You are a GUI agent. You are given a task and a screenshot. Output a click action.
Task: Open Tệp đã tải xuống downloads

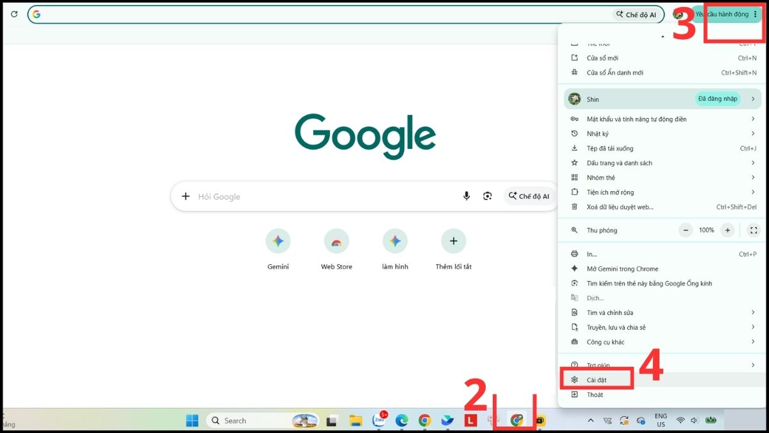click(663, 148)
